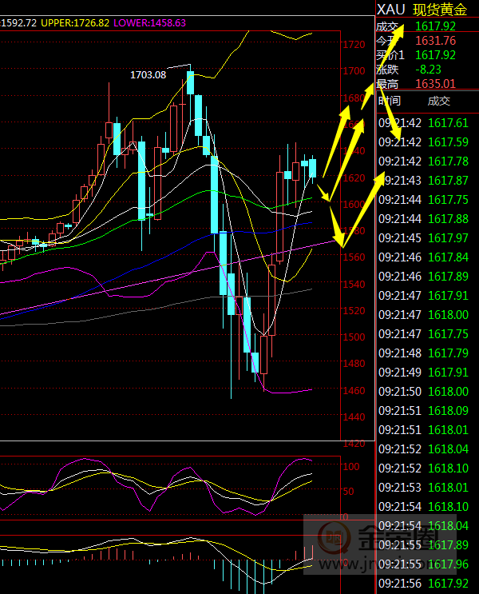Click the 成交 column header in tick list

coord(438,101)
